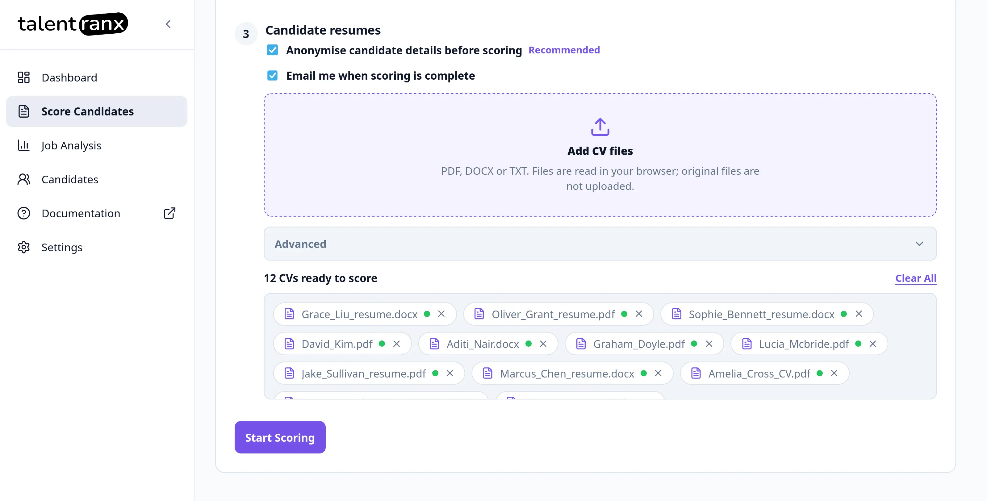This screenshot has width=987, height=501.
Task: Collapse the sidebar using the chevron arrow
Action: (x=168, y=24)
